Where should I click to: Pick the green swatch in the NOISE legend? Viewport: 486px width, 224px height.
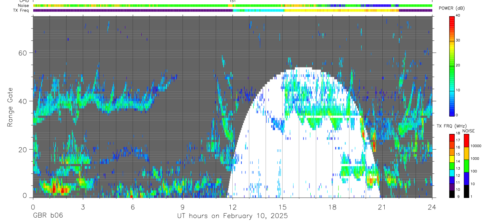click(x=466, y=166)
